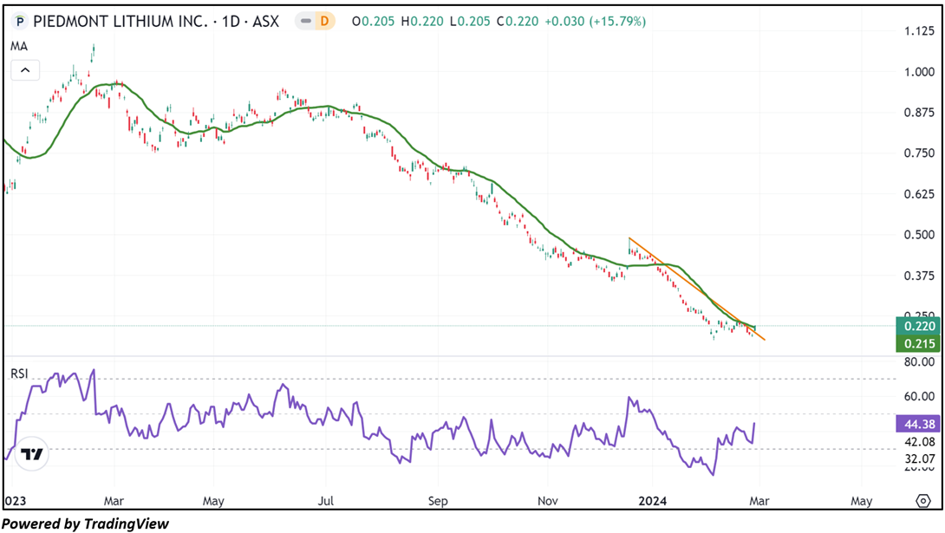Click the orange 'D' data badge
The height and width of the screenshot is (533, 945).
coord(325,22)
